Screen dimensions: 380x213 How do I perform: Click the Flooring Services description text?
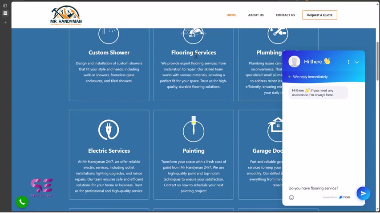click(194, 75)
